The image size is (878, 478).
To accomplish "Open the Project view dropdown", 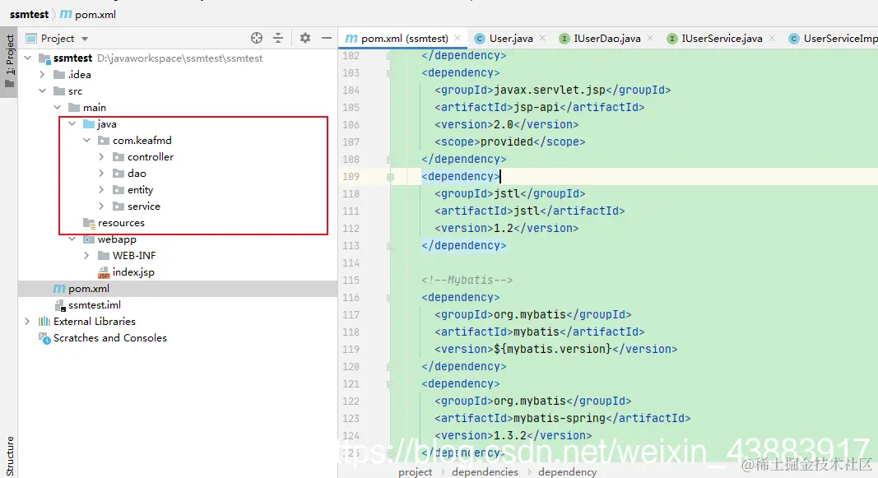I will [58, 38].
